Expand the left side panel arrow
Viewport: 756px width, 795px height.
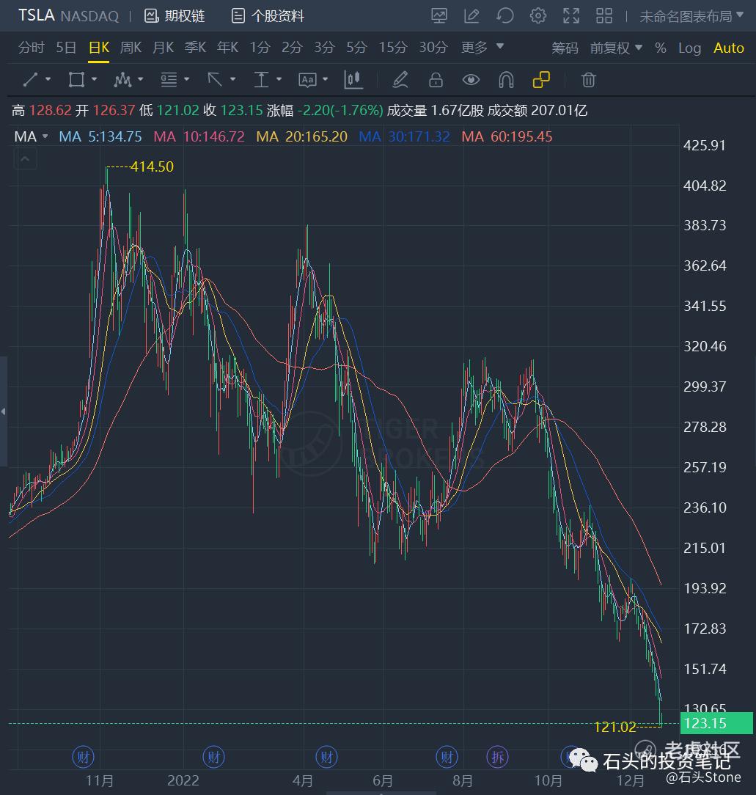pos(4,411)
